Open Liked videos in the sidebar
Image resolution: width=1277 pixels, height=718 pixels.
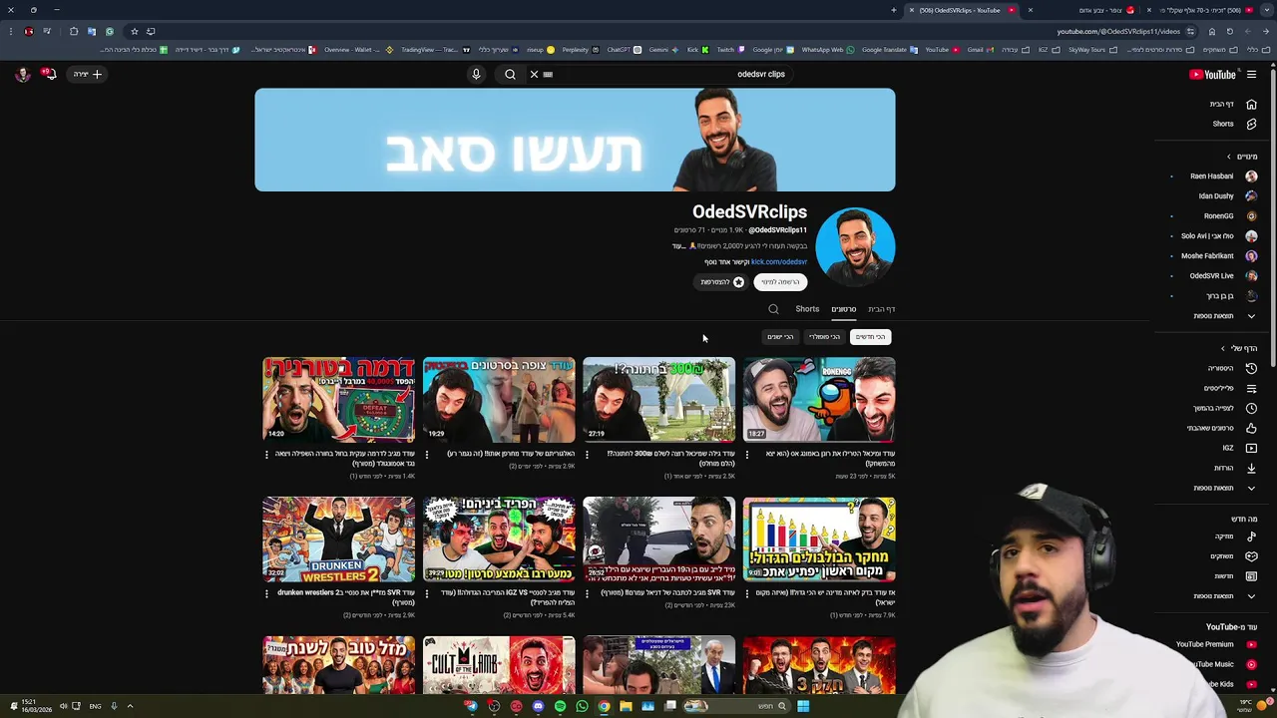click(1221, 428)
